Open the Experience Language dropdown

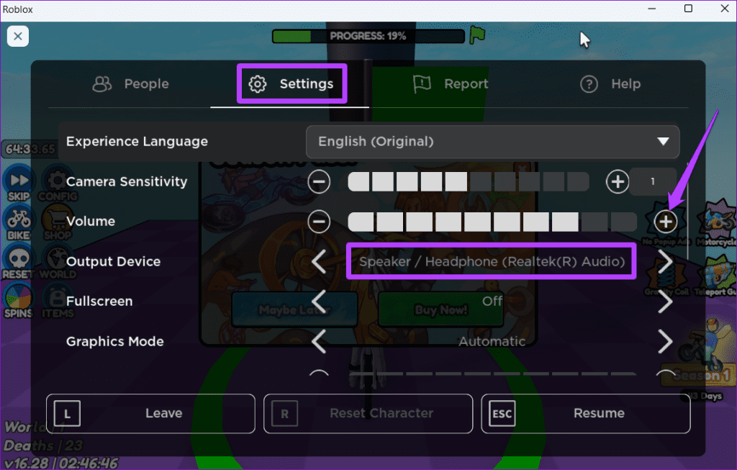coord(492,142)
